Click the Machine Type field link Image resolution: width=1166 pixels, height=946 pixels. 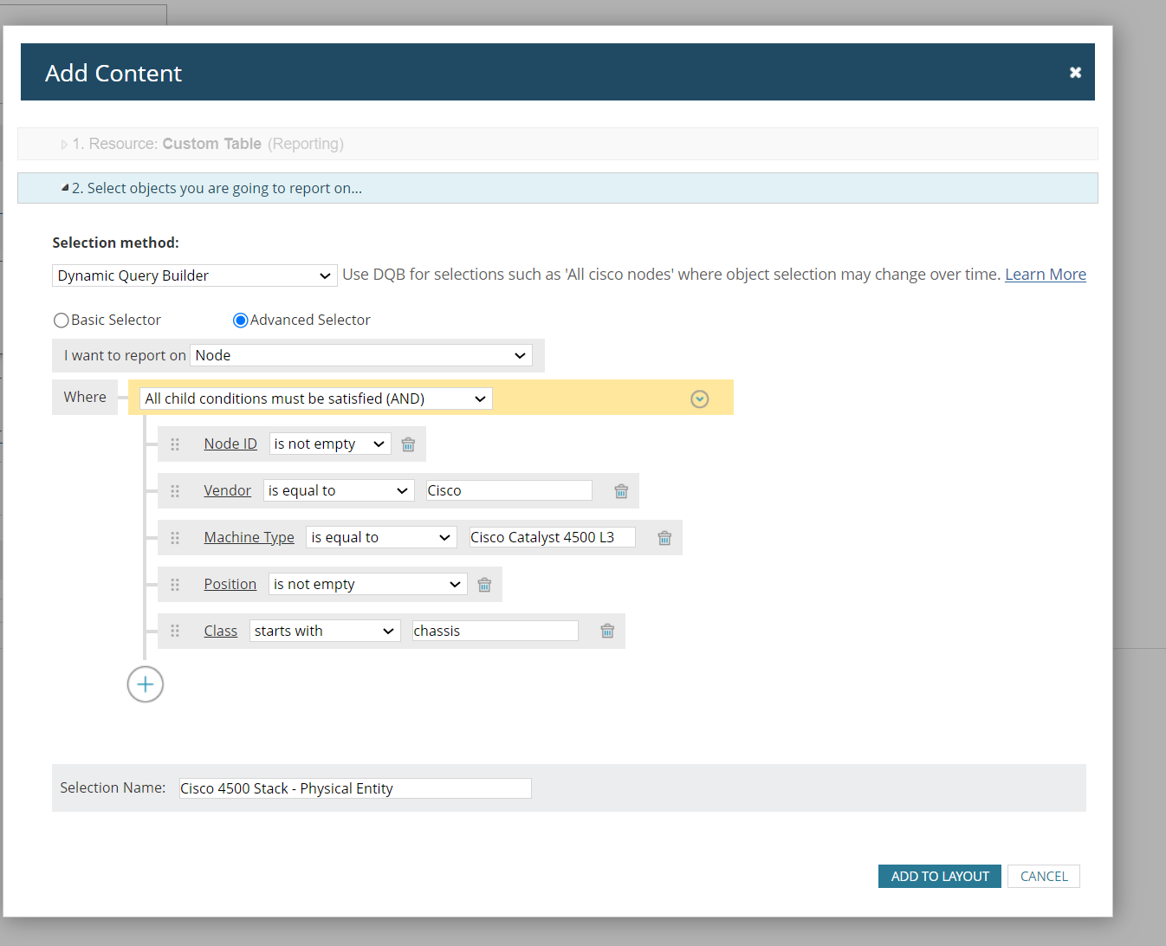pos(249,537)
